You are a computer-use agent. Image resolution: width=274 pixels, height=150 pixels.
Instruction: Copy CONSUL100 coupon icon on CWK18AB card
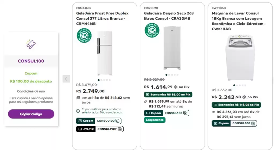(253, 123)
